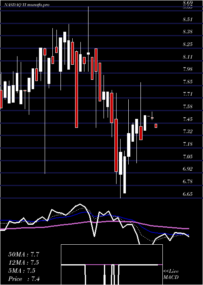Click inside the MACD histogram box
Viewport: 203px width, 285px height.
[112, 265]
